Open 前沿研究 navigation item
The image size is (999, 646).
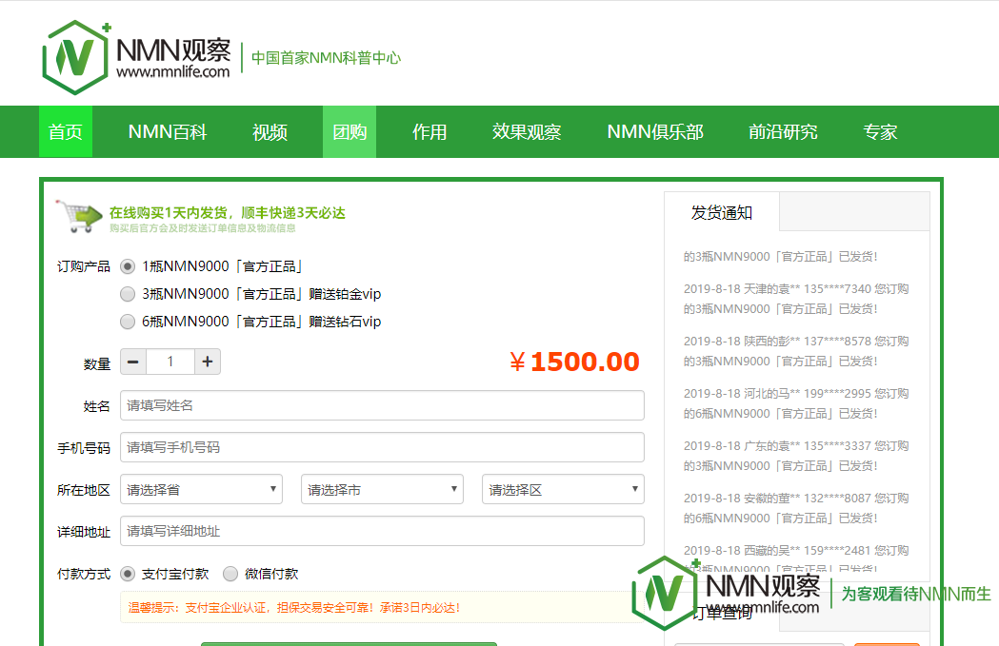(783, 131)
